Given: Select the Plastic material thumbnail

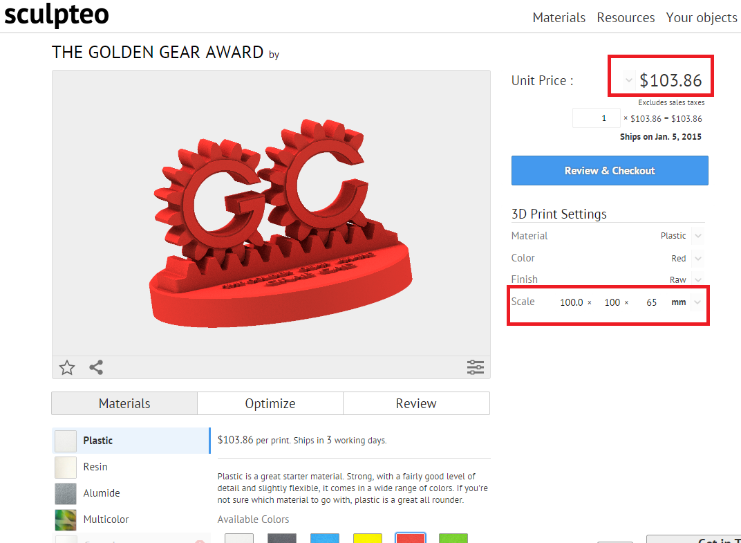Looking at the screenshot, I should click(66, 441).
